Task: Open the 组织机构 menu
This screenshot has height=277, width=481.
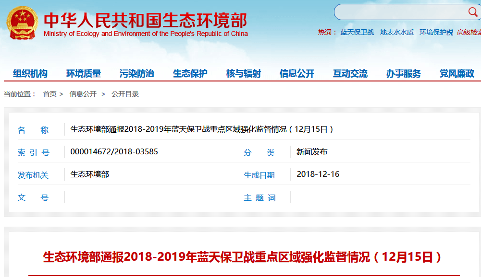Action: [30, 73]
